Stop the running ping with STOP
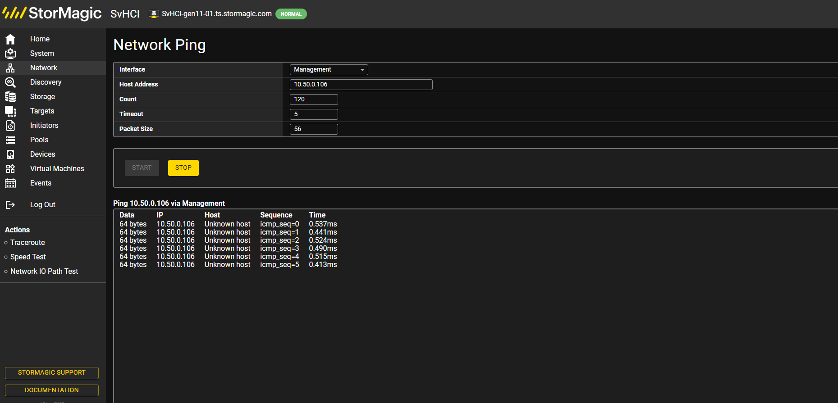 click(183, 168)
